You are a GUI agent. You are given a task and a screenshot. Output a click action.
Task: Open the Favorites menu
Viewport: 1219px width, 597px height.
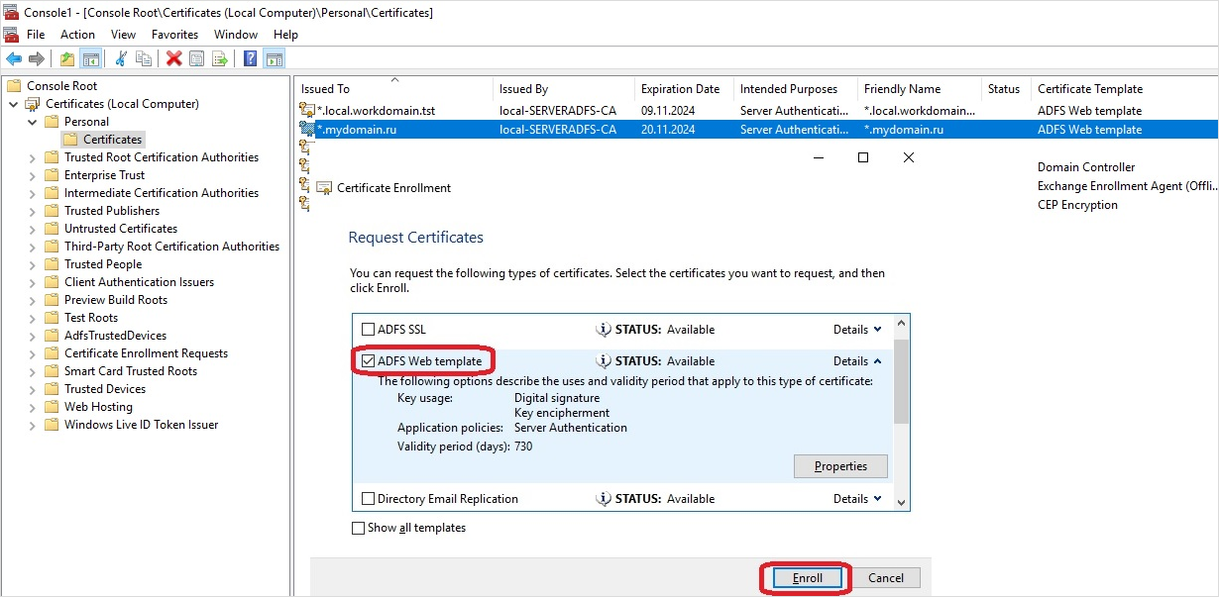(x=174, y=35)
